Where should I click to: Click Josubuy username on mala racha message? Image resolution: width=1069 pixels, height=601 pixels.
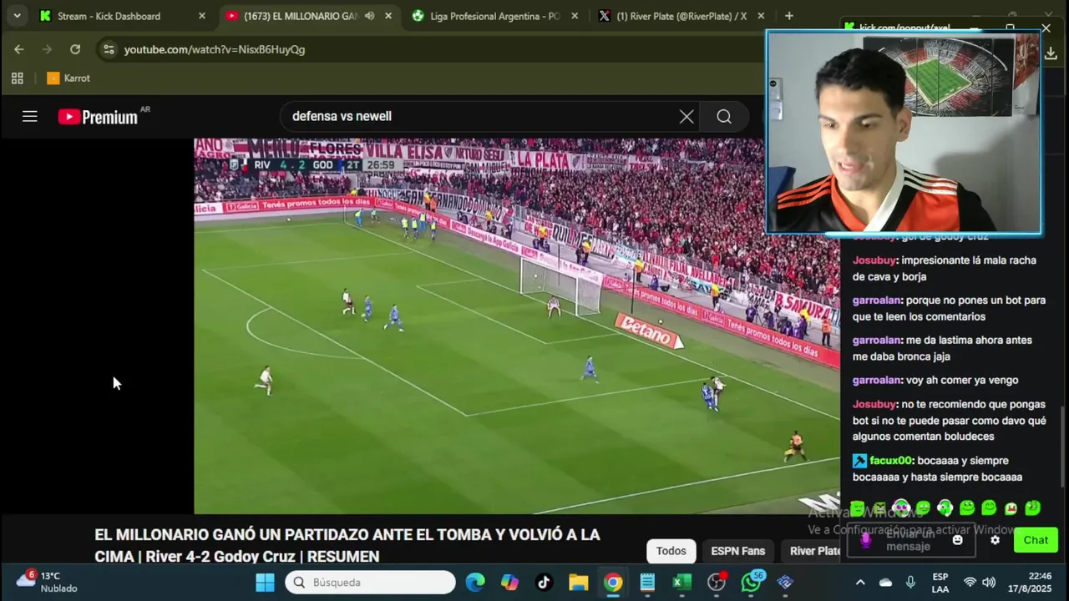coord(874,260)
